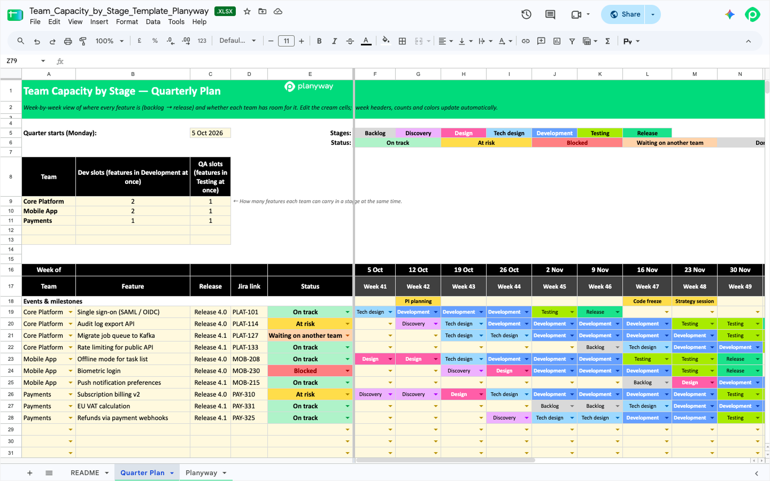Star the document
770x481 pixels.
(x=247, y=11)
